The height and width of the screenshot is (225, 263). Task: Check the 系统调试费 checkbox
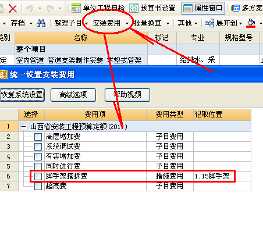click(x=38, y=147)
